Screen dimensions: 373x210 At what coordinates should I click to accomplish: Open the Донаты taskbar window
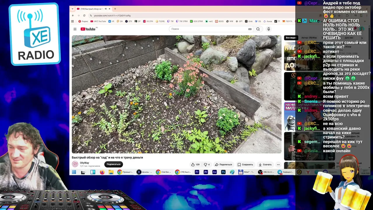145,172
